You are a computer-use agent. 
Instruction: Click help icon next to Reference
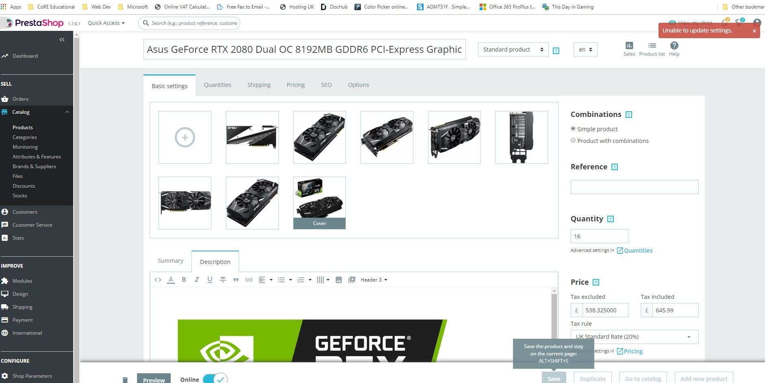pos(615,167)
